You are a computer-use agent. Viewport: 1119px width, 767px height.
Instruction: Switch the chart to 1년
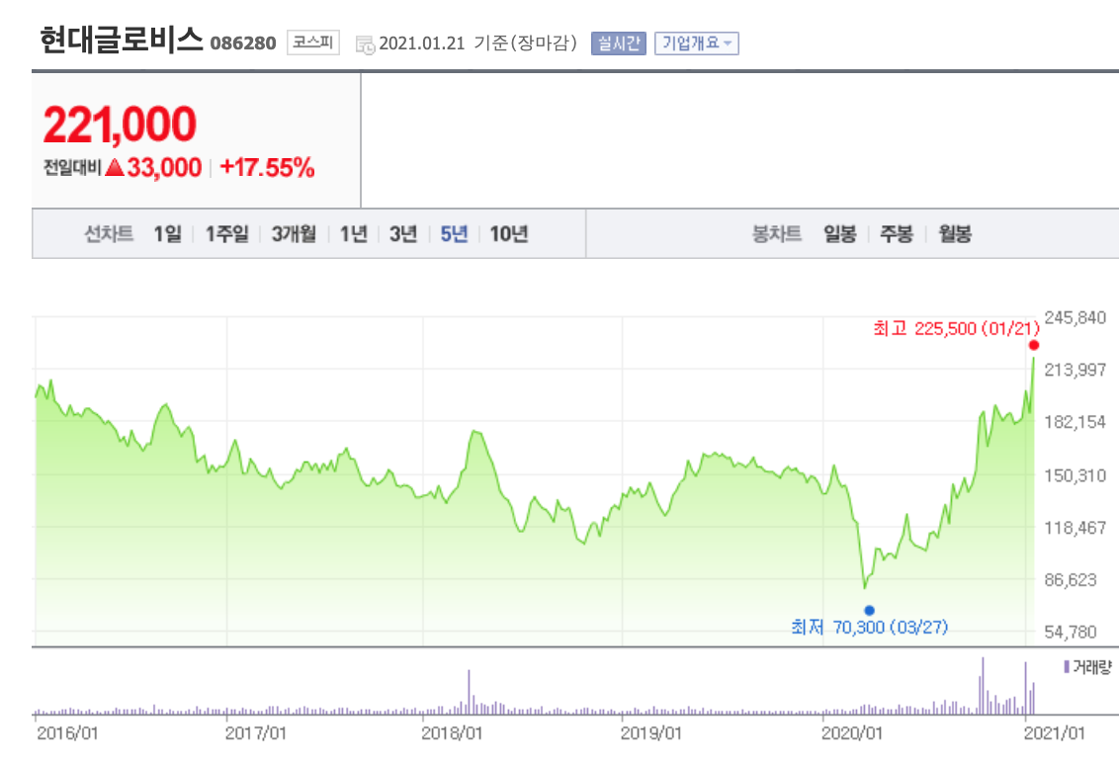click(x=353, y=234)
